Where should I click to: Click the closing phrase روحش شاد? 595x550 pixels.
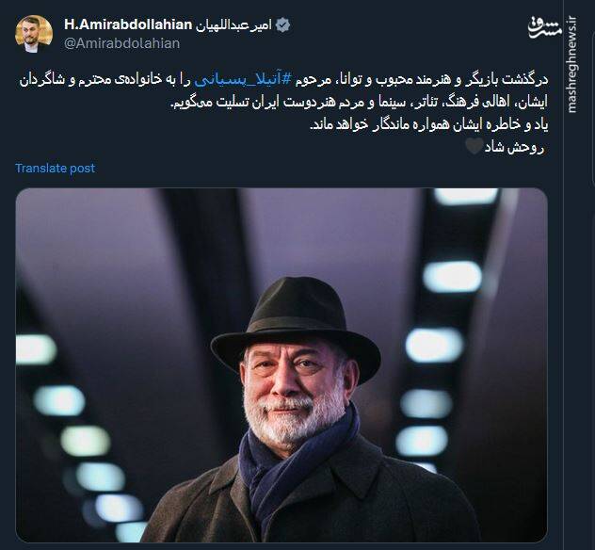coord(514,147)
